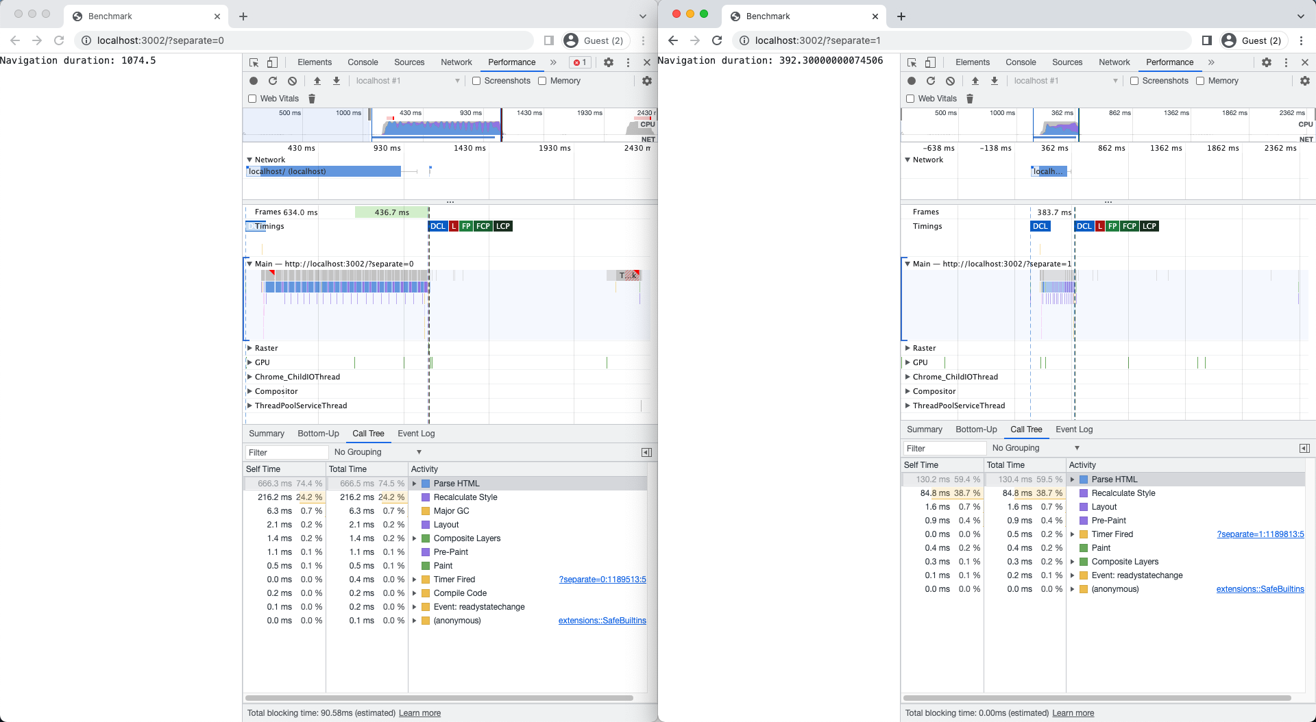This screenshot has width=1316, height=722.
Task: Toggle device toolbar icon in left DevTools
Action: coord(272,62)
